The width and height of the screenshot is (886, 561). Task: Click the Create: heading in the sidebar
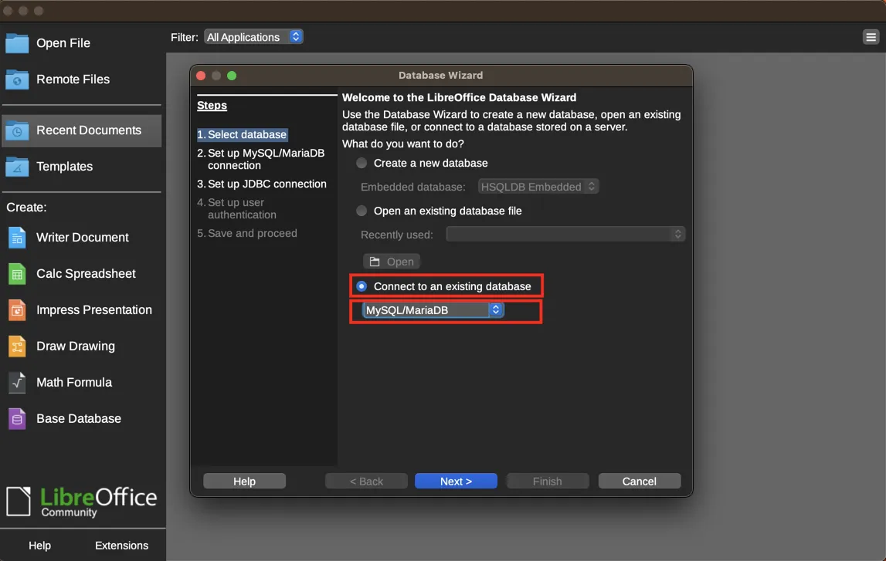(26, 208)
